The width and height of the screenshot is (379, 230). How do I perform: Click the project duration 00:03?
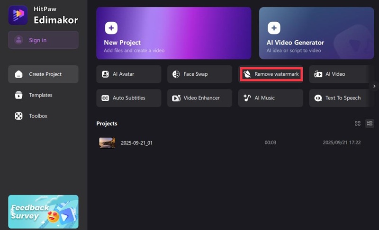pos(270,142)
